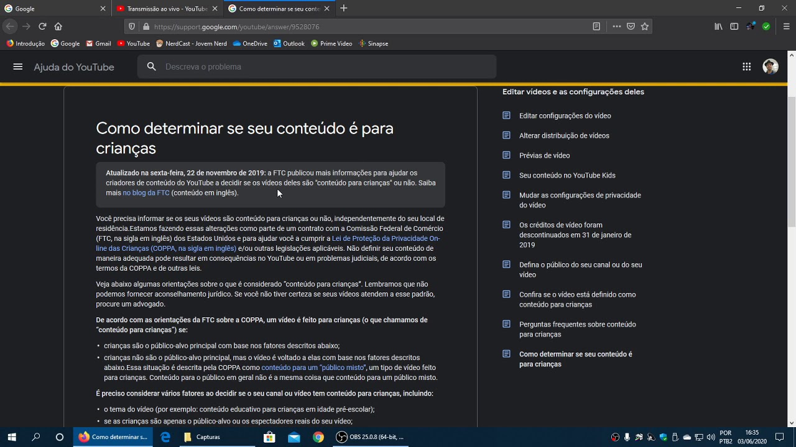This screenshot has width=796, height=447.
Task: Open the Mail app from the taskbar
Action: (x=294, y=437)
